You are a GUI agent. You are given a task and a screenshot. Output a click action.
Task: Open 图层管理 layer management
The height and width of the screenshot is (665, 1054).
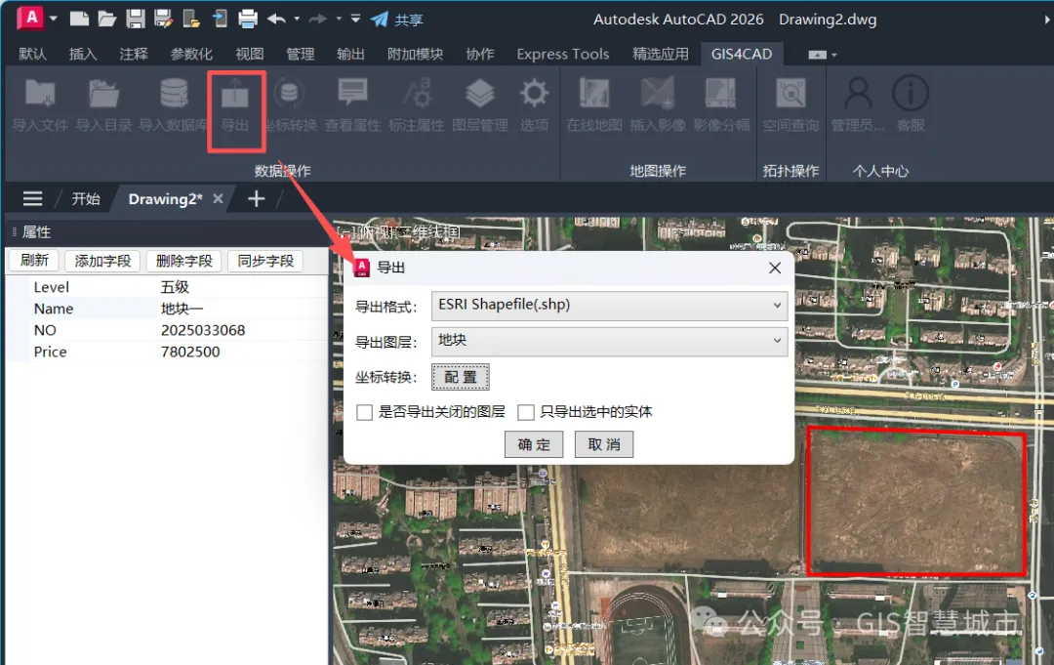tap(480, 104)
